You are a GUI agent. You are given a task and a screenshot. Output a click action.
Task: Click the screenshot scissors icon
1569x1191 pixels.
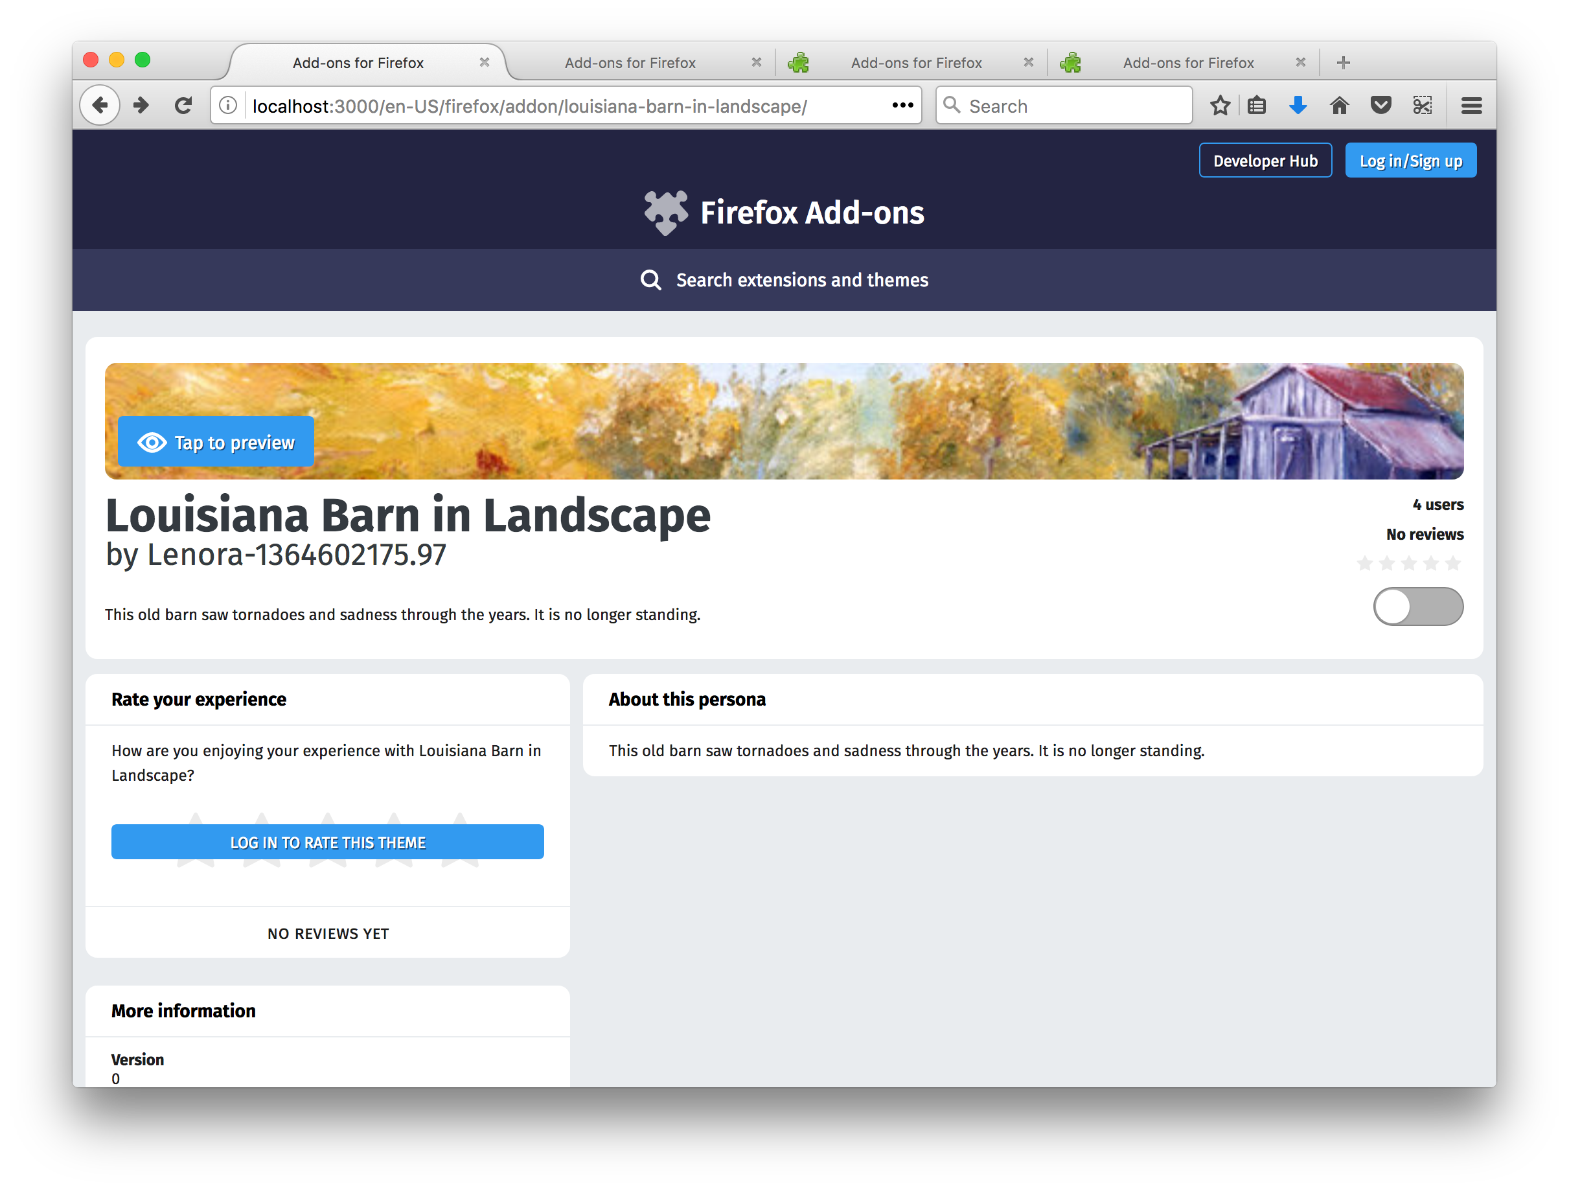click(x=1422, y=106)
